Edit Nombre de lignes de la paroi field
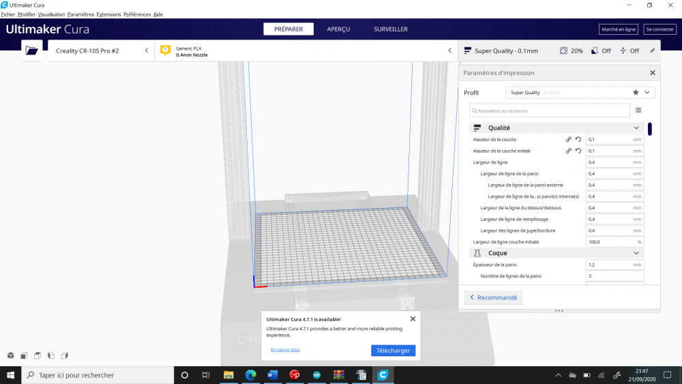This screenshot has height=384, width=682. tap(614, 276)
